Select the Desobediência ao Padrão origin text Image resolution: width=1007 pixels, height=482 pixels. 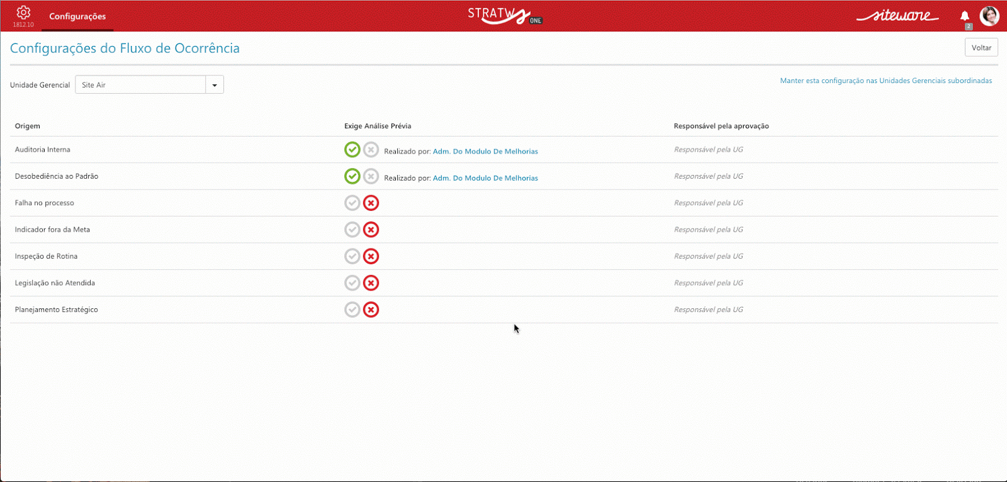[57, 176]
